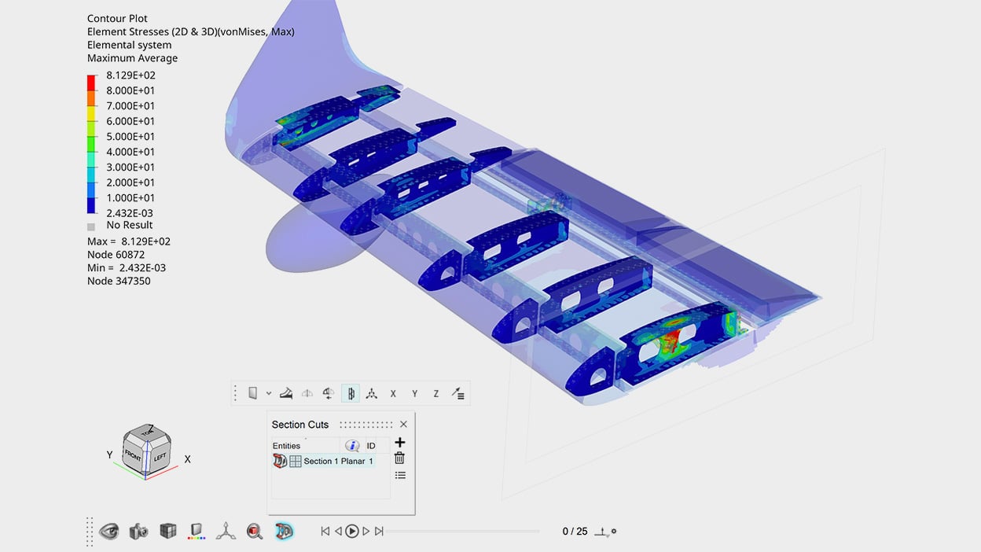This screenshot has height=552, width=981.
Task: Click the contour color plot icon
Action: click(198, 532)
